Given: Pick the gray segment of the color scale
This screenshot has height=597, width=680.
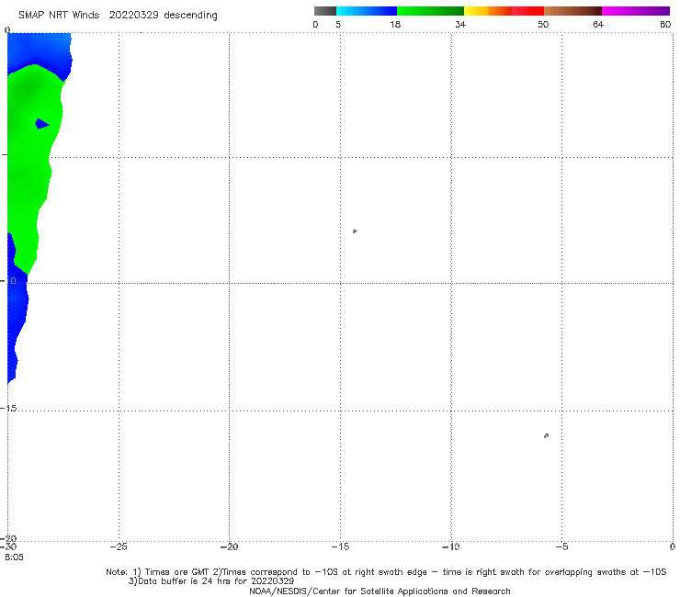Looking at the screenshot, I should (x=324, y=11).
